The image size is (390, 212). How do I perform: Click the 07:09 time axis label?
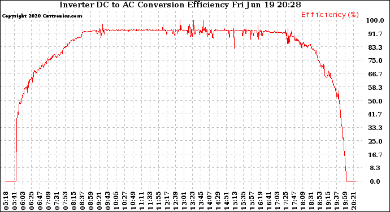pos(49,201)
